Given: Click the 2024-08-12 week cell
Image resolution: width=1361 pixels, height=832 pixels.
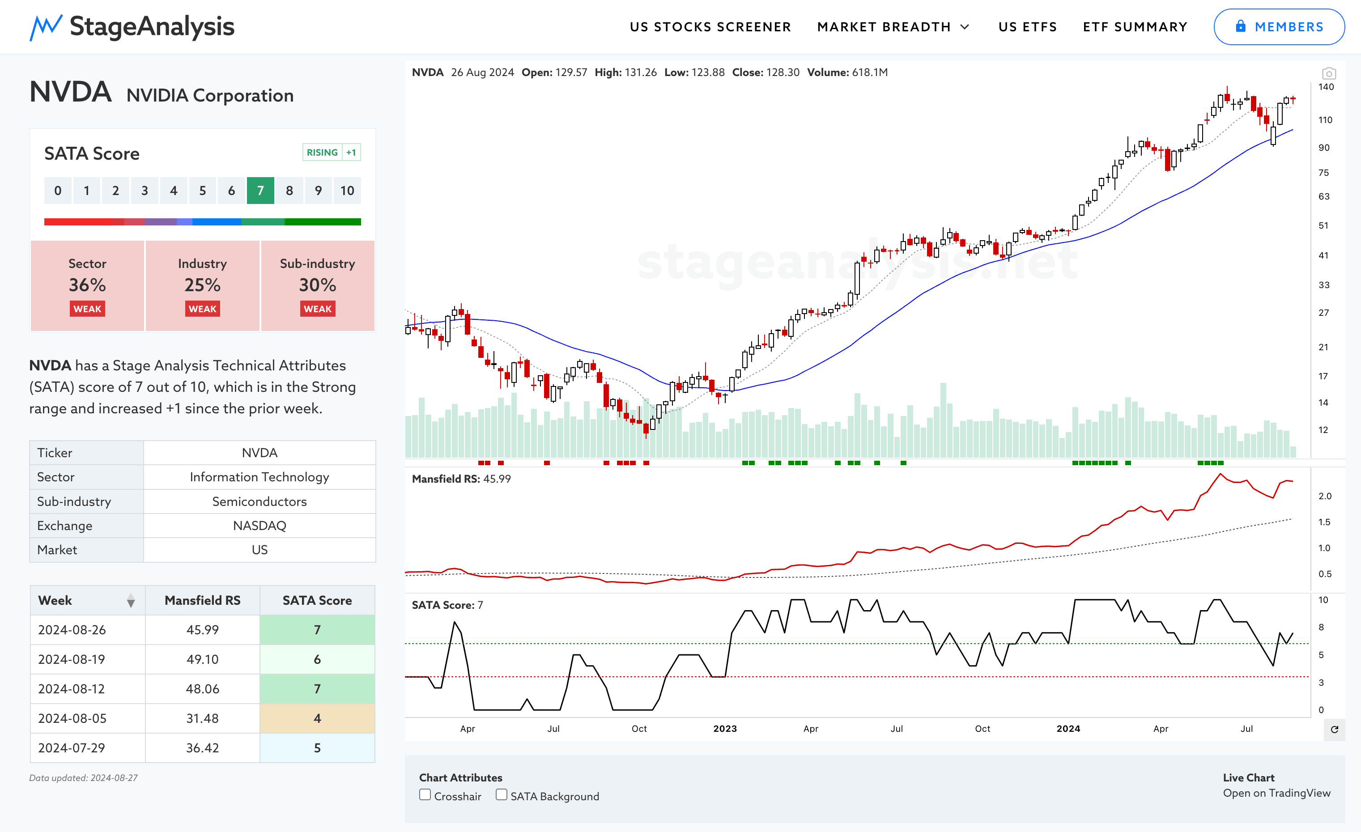Looking at the screenshot, I should click(88, 689).
